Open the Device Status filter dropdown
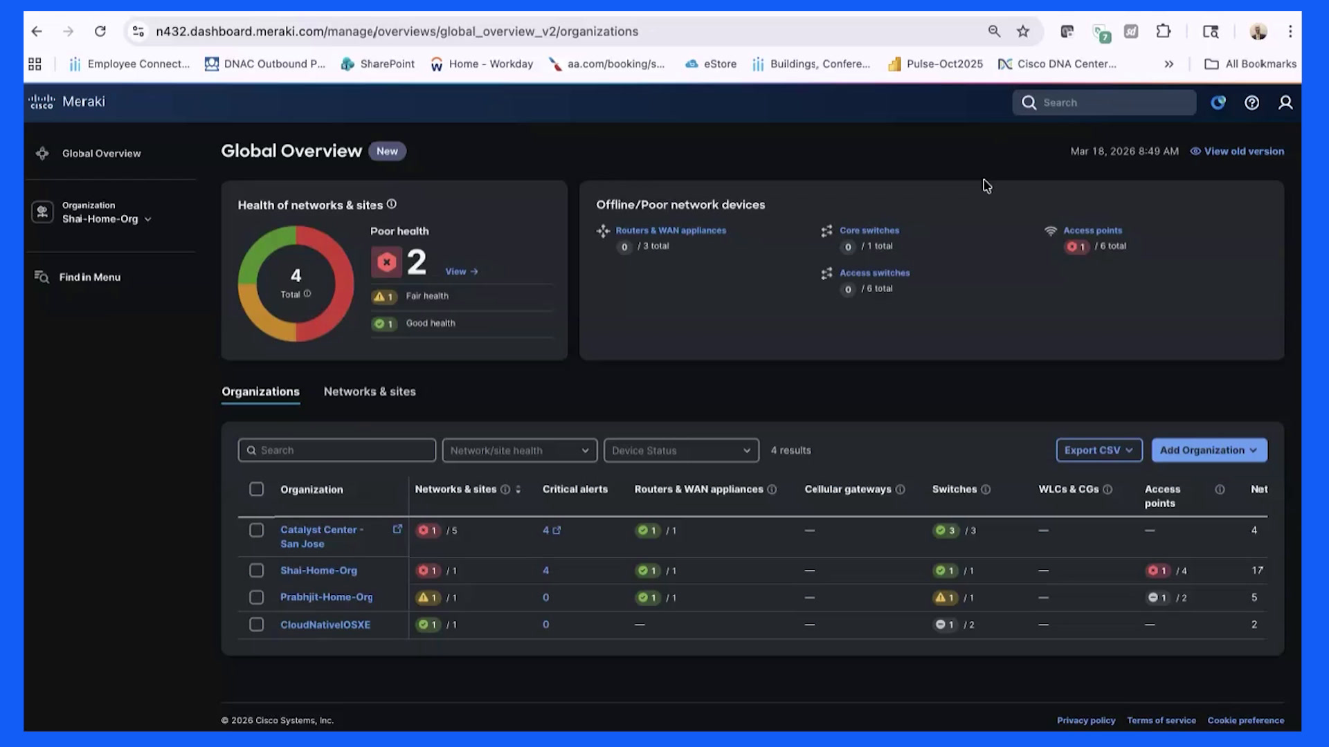Screen dimensions: 1329x747 coord(681,450)
